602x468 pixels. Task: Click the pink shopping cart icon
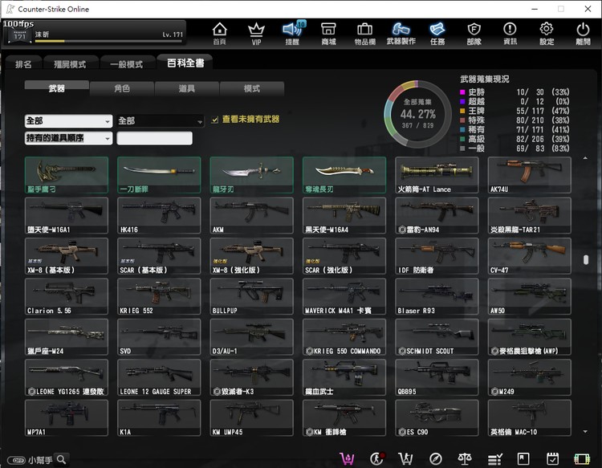point(347,458)
